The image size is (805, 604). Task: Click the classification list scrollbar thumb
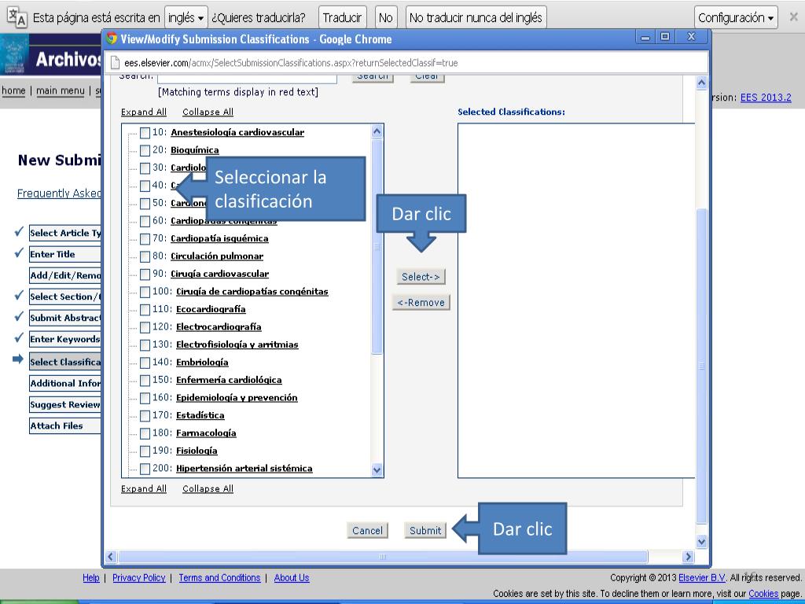[377, 247]
